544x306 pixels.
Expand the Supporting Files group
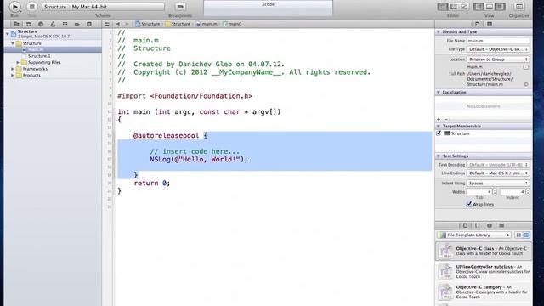tap(18, 62)
